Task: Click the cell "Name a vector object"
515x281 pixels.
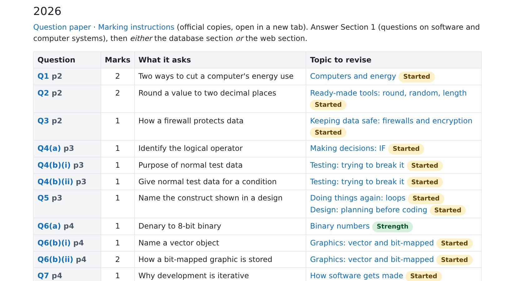Action: [x=220, y=243]
